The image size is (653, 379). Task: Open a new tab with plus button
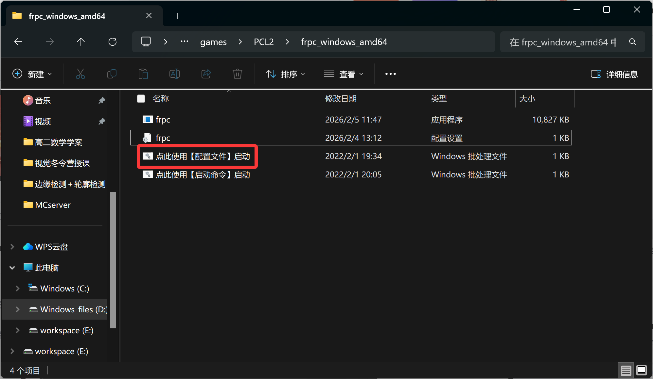[x=178, y=16]
